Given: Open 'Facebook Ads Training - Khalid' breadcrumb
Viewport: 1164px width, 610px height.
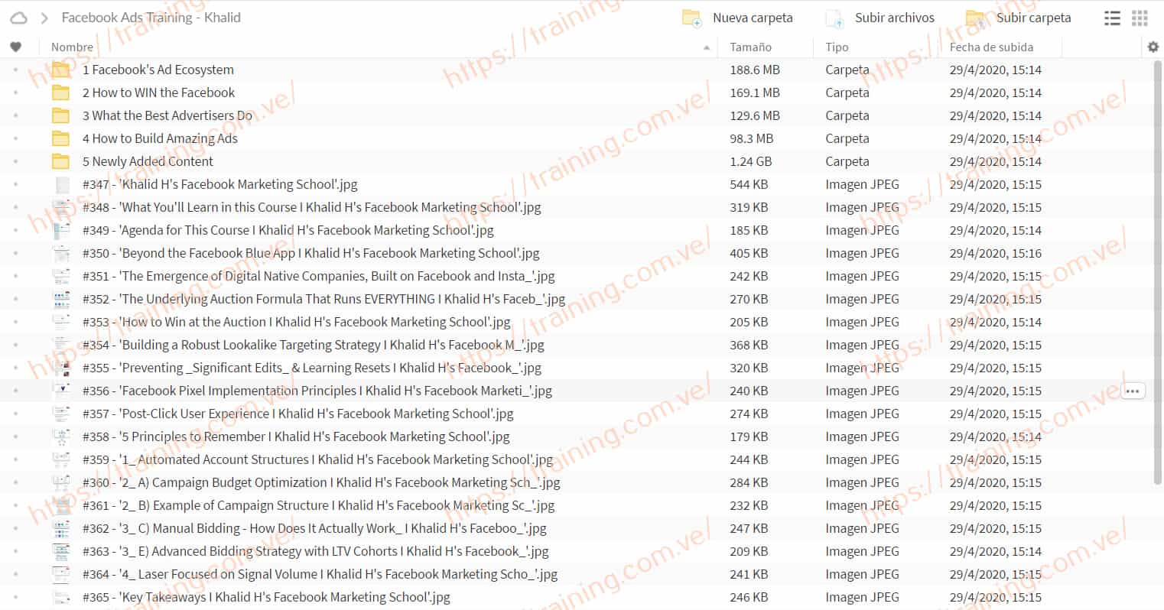Looking at the screenshot, I should click(x=151, y=18).
